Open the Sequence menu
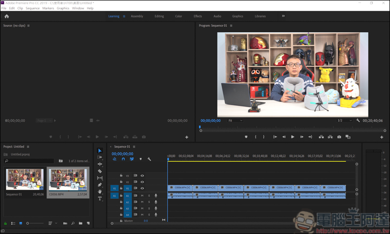Viewport: 390px width, 234px height. [x=33, y=8]
